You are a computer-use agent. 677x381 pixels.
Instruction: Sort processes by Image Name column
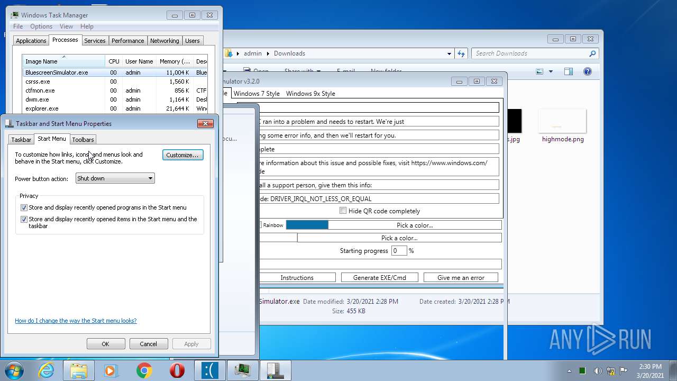click(x=63, y=61)
